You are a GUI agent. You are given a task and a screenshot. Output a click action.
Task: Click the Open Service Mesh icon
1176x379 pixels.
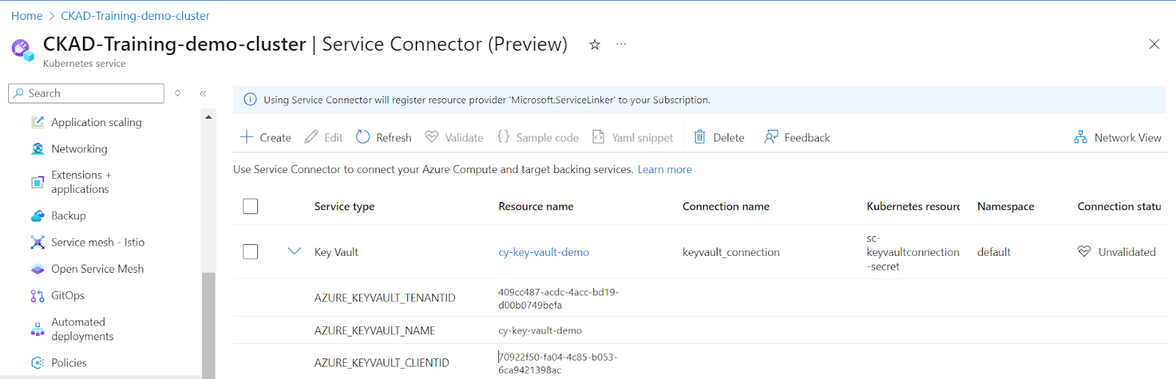(x=37, y=269)
